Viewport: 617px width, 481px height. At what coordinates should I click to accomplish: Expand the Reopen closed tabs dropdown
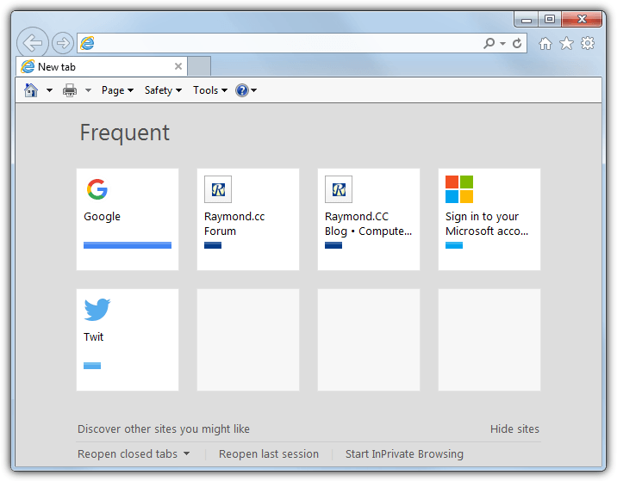click(x=134, y=453)
